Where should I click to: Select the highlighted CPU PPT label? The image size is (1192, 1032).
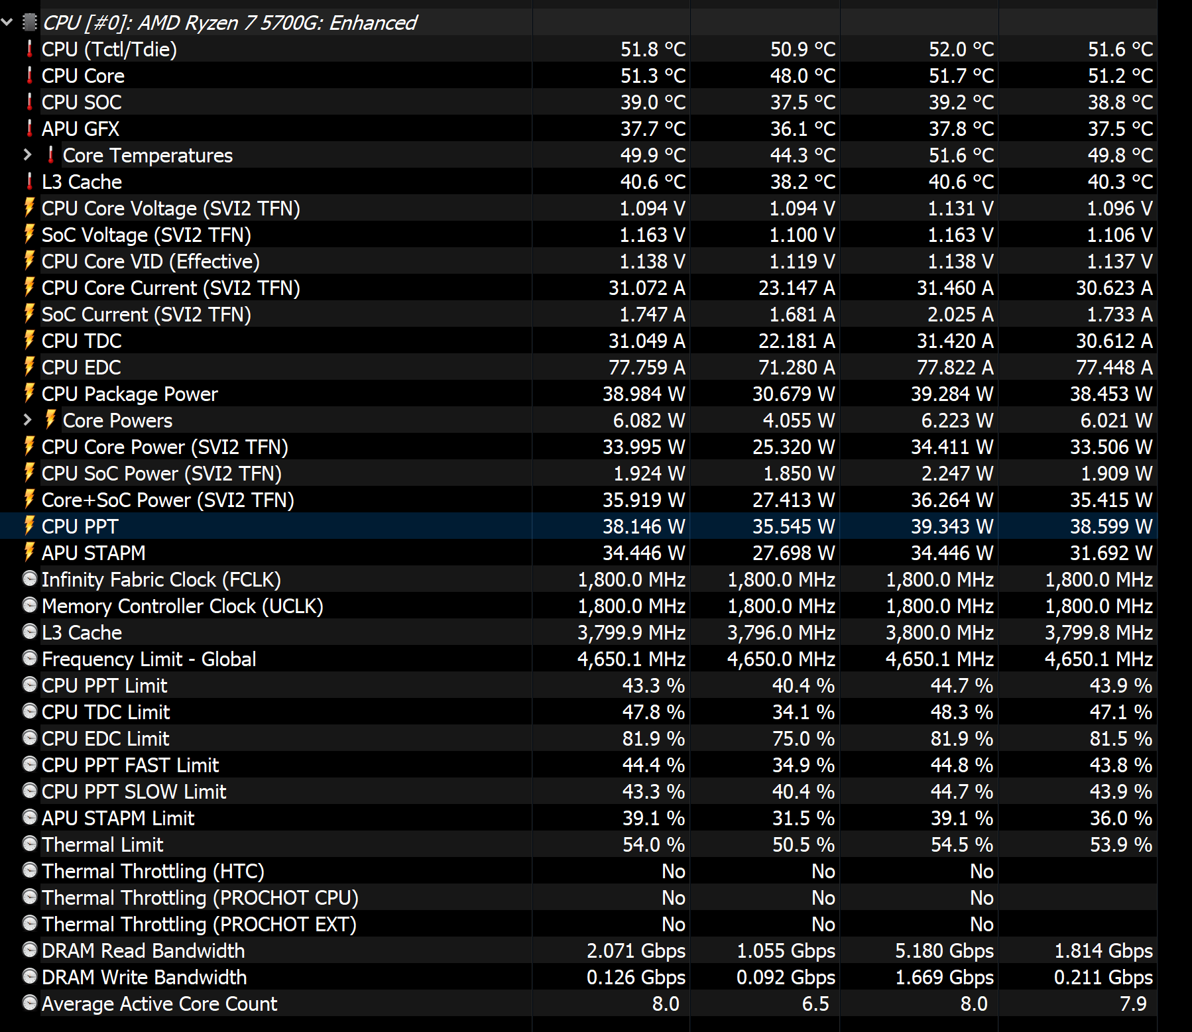click(80, 527)
